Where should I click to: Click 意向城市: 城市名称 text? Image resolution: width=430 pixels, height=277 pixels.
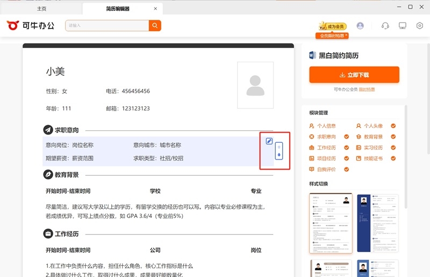(157, 145)
